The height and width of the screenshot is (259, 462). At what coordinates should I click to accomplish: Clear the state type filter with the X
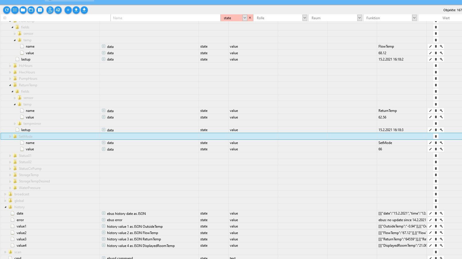point(250,18)
